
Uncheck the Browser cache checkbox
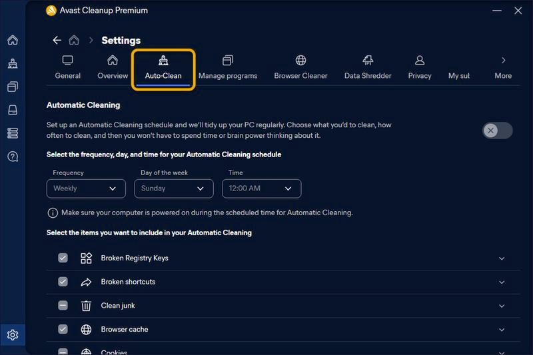click(63, 329)
